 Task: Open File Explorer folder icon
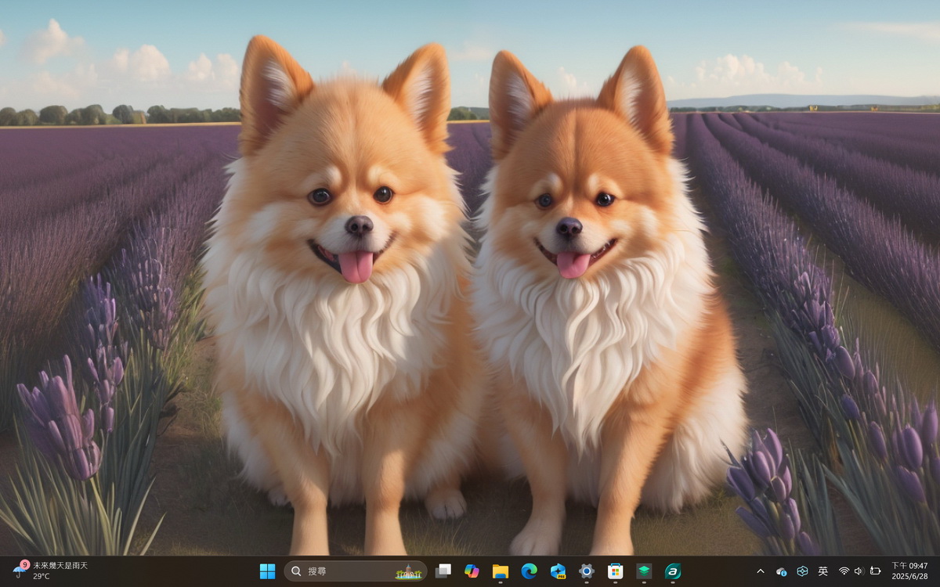coord(501,571)
